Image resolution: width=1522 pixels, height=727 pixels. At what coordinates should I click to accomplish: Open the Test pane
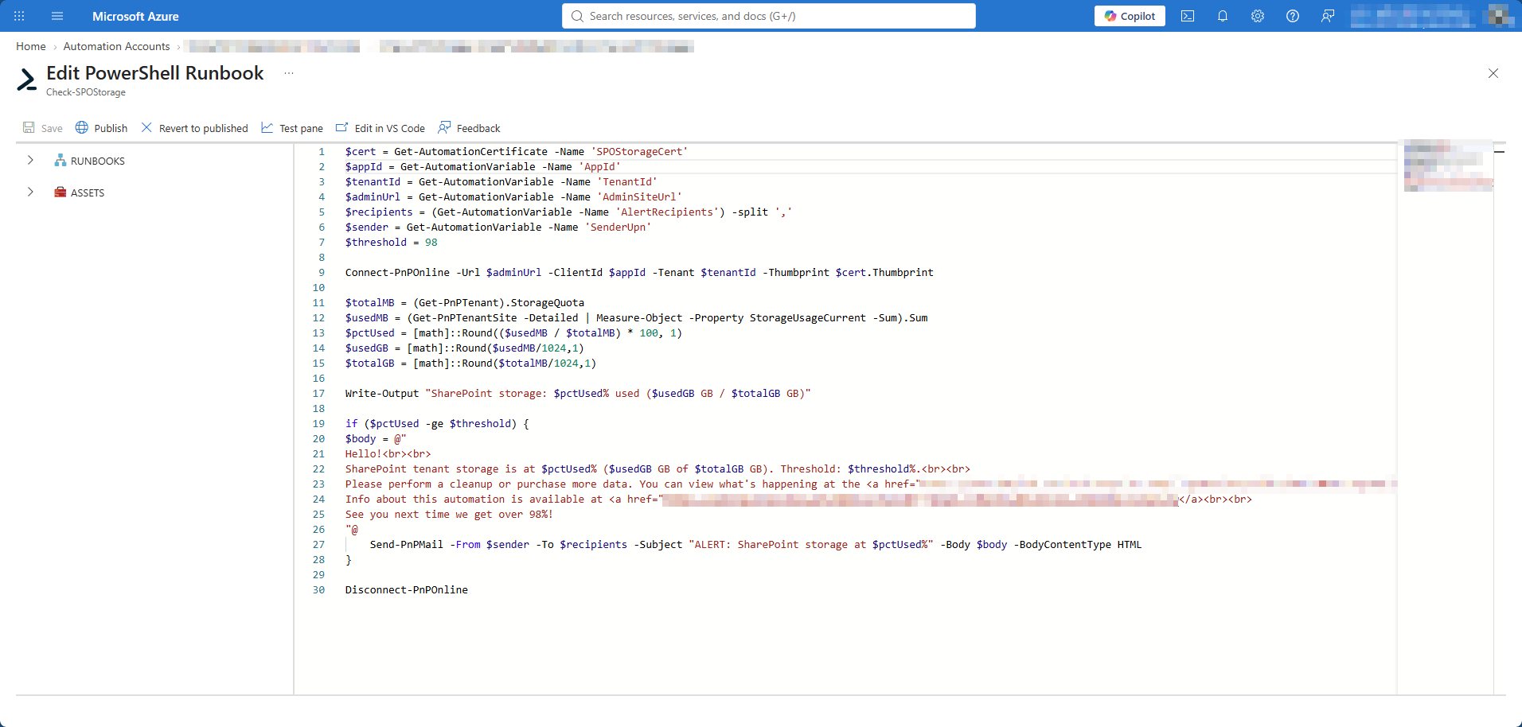[x=292, y=128]
